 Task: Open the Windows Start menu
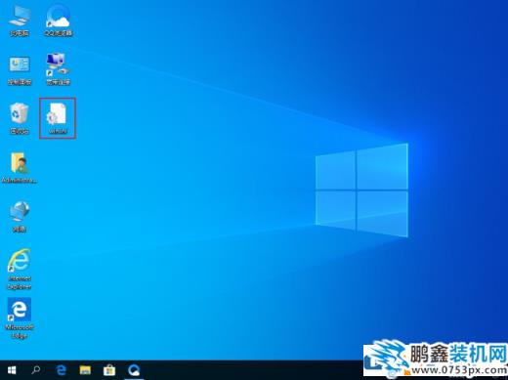(x=12, y=370)
